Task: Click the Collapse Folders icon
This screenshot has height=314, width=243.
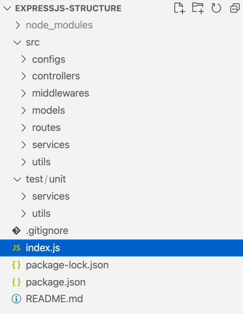Action: [x=234, y=8]
